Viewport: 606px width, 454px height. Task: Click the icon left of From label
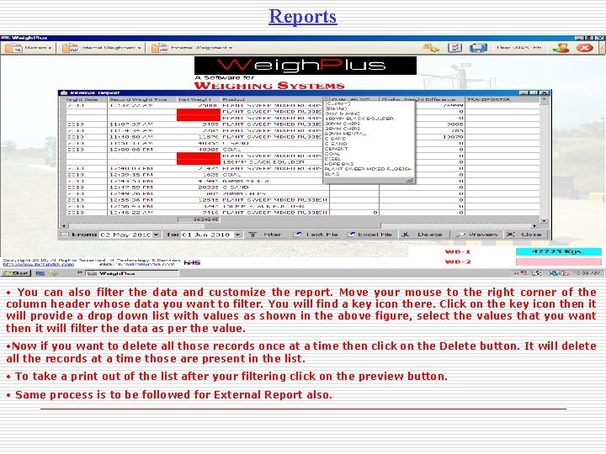65,235
